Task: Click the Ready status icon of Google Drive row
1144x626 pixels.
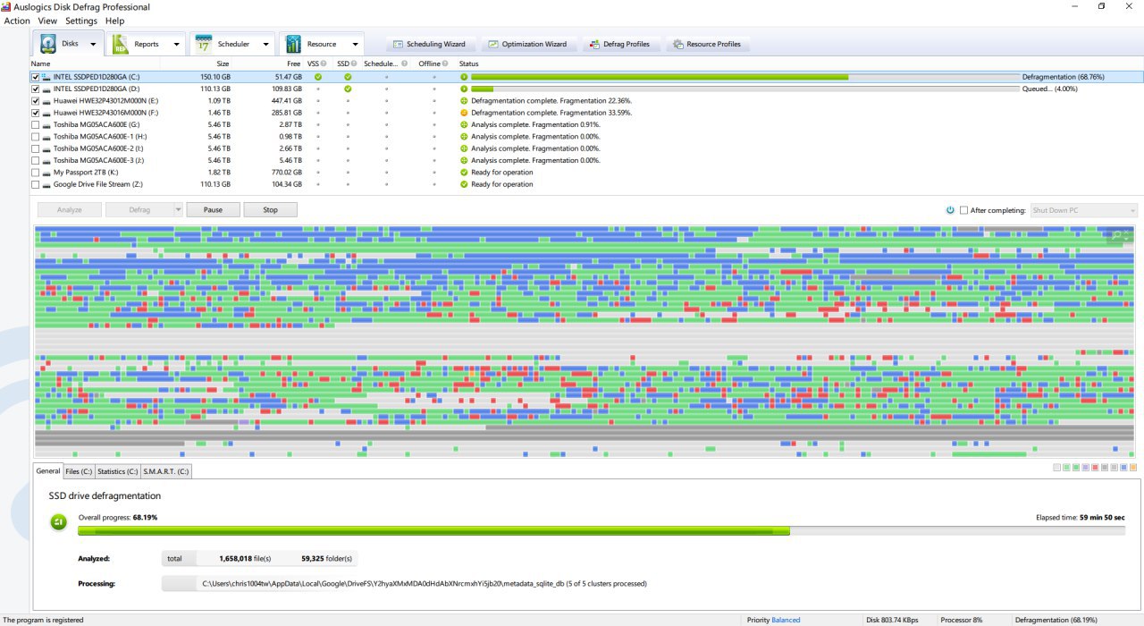Action: click(464, 184)
